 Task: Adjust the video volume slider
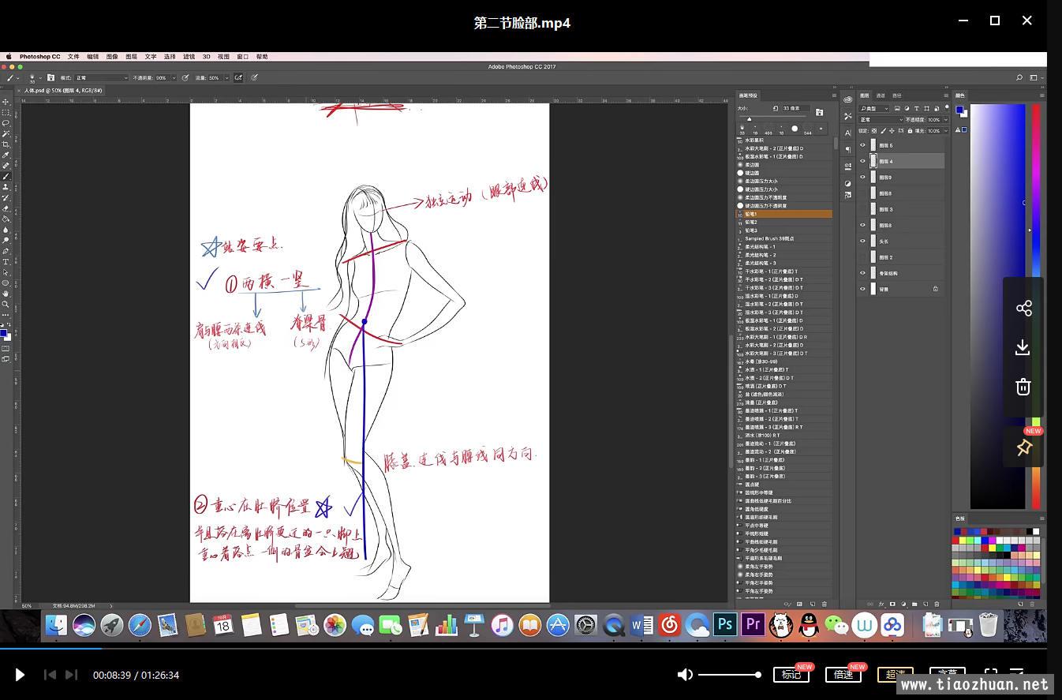click(728, 675)
